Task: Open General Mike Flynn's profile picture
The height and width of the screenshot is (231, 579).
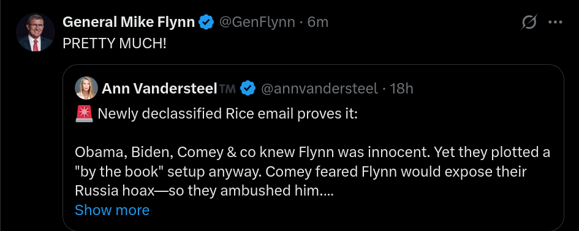Action: point(36,32)
